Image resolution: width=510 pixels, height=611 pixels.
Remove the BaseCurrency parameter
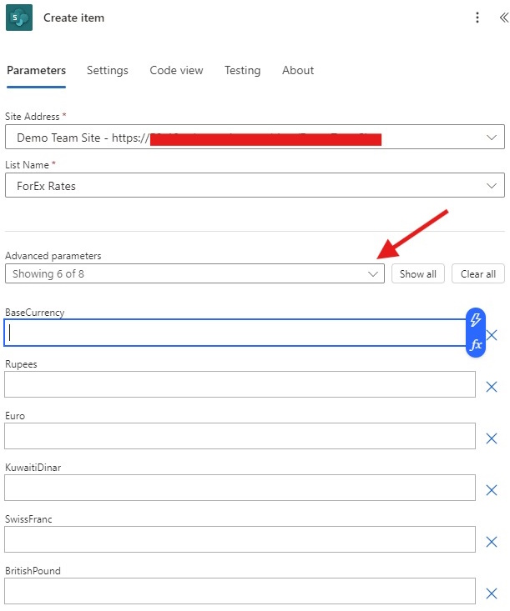click(492, 335)
